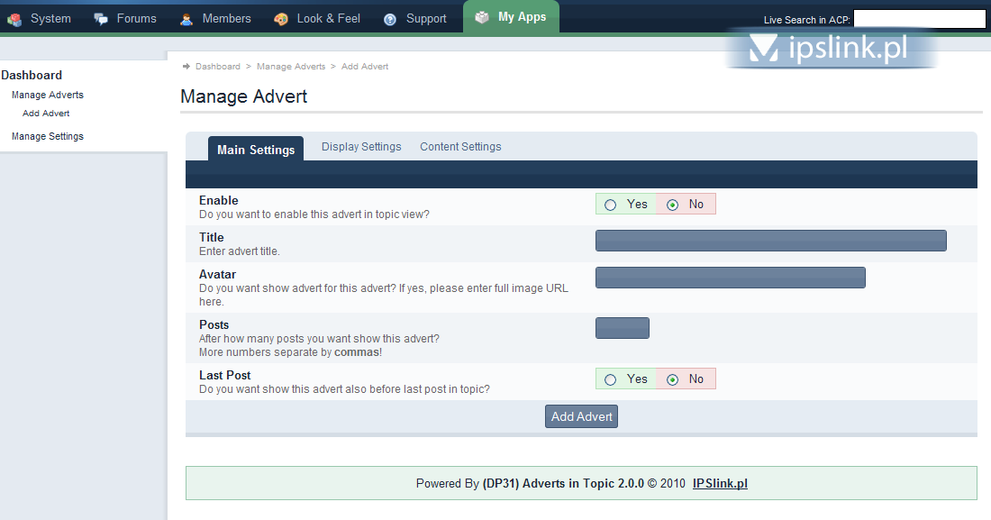
Task: Select No for Last Post option
Action: (672, 379)
